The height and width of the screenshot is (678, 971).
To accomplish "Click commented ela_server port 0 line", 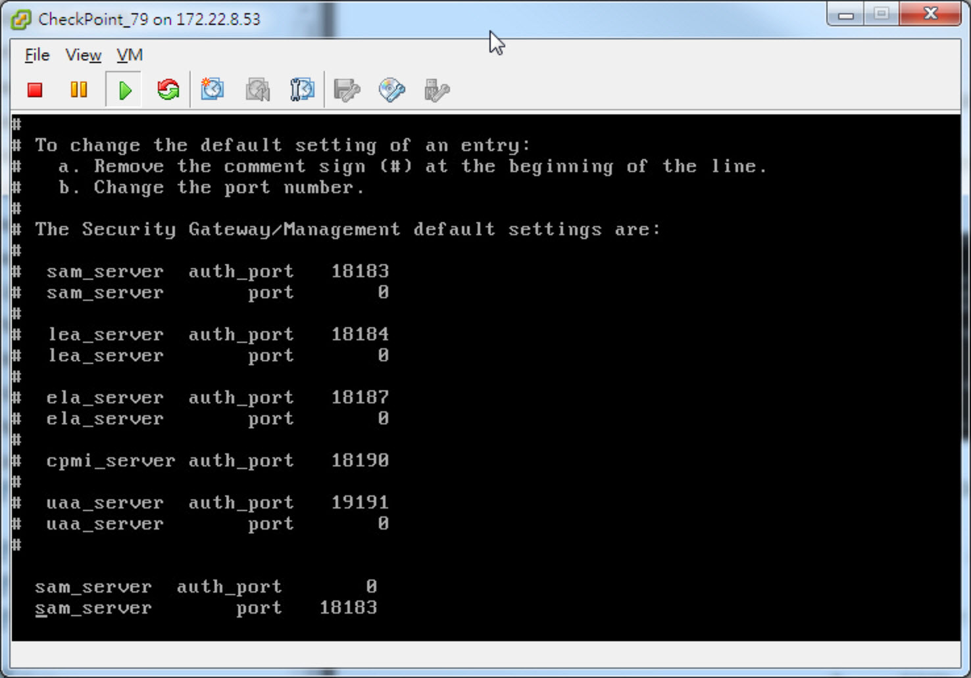I will click(201, 418).
